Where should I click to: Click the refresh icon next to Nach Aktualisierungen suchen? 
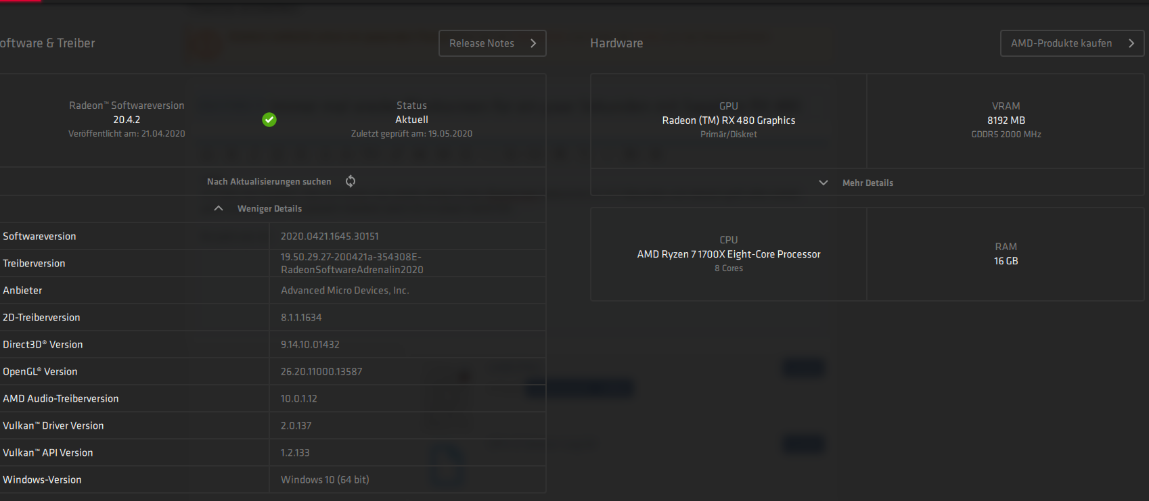pyautogui.click(x=351, y=181)
